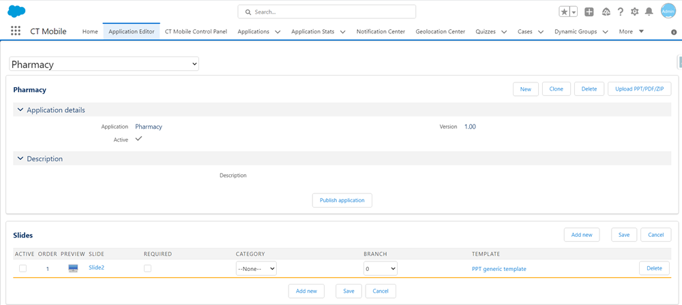
Task: Open the Slide2 link
Action: pyautogui.click(x=96, y=268)
